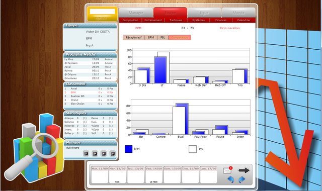
Task: Select the PBL stats button
Action: [163, 38]
